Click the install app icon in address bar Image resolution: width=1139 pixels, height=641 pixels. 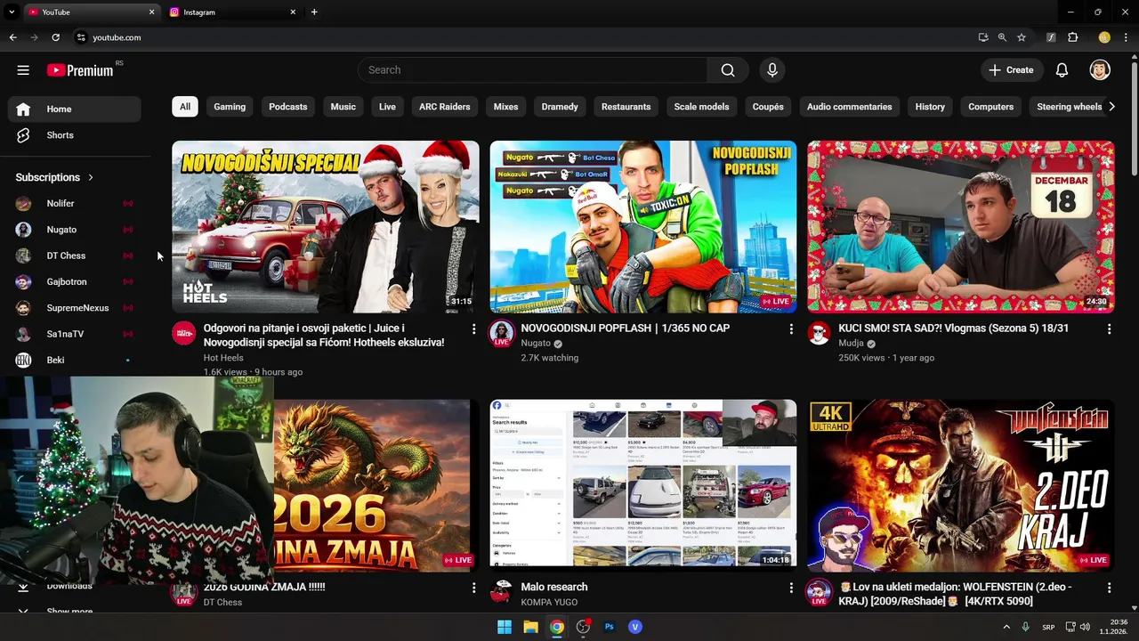pyautogui.click(x=983, y=37)
